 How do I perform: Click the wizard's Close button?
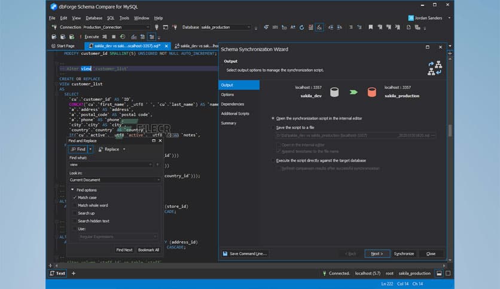(x=431, y=254)
